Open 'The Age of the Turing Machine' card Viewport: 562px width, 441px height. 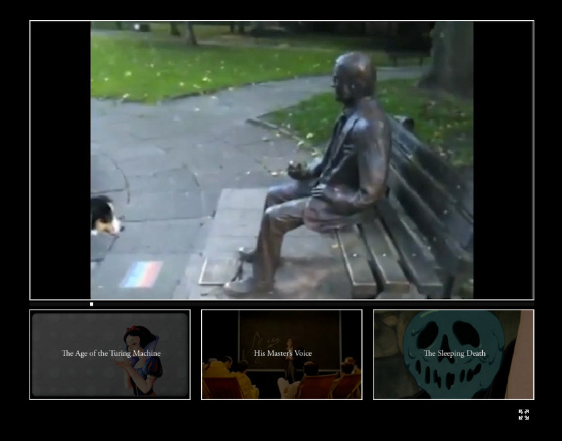[x=110, y=355]
